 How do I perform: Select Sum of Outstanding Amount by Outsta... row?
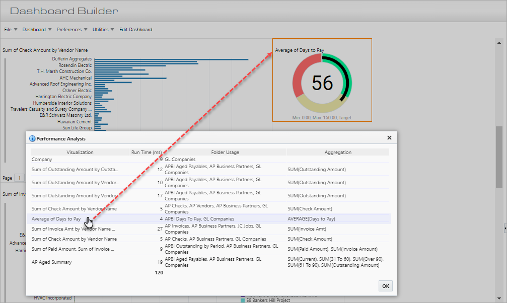(210, 170)
